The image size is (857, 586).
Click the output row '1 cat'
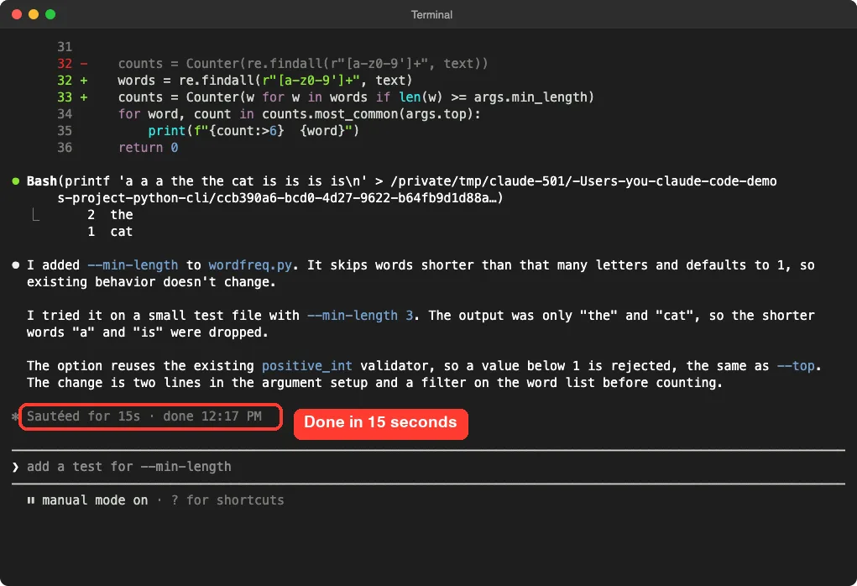pyautogui.click(x=110, y=232)
